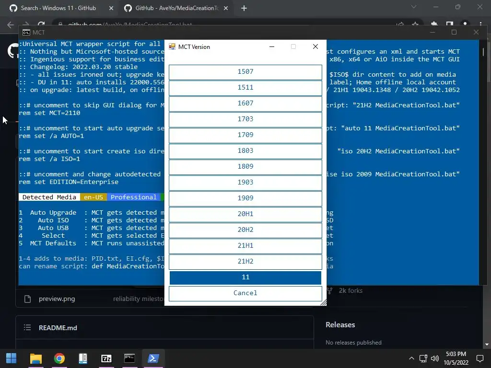Choose the 1709 version entry
Image resolution: width=491 pixels, height=368 pixels.
pyautogui.click(x=245, y=135)
